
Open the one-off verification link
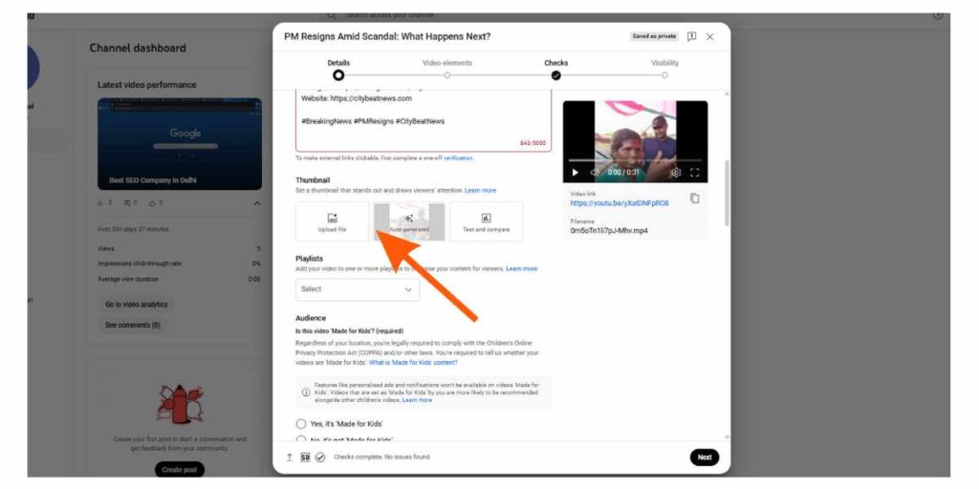click(x=458, y=159)
